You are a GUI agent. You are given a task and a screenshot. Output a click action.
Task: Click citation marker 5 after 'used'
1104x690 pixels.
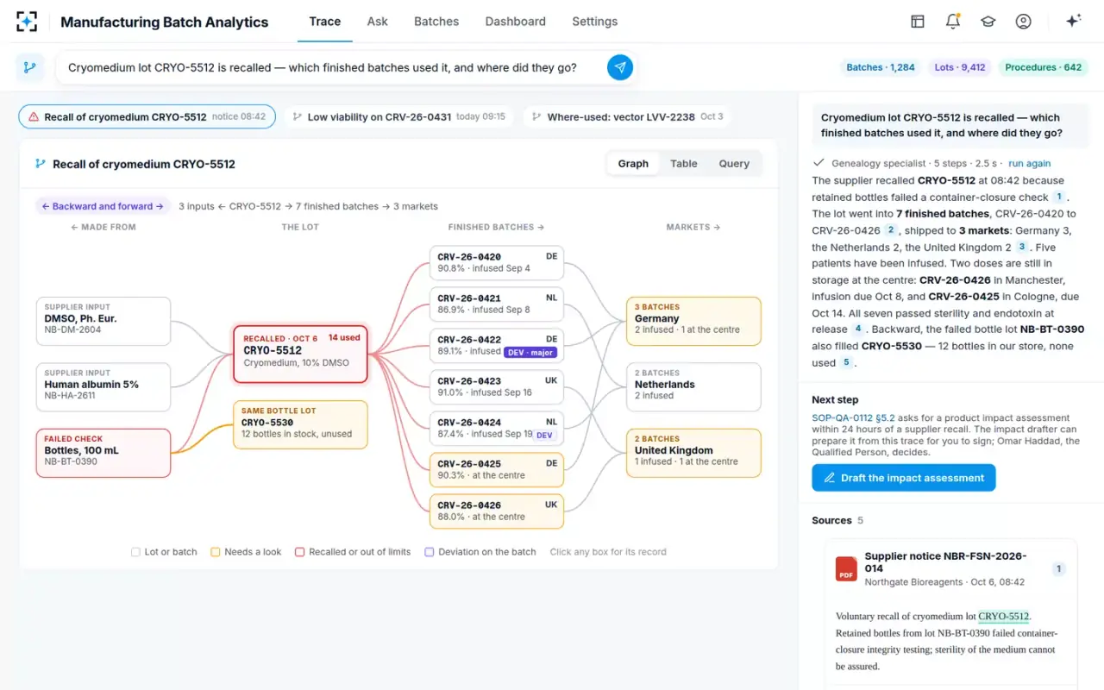(847, 363)
